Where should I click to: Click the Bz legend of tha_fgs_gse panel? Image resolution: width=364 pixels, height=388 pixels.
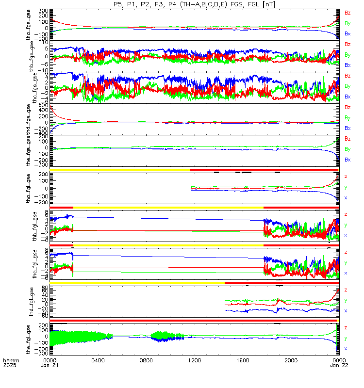(x=347, y=13)
